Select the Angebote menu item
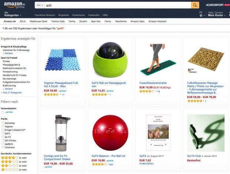The height and width of the screenshot is (174, 230). (x=63, y=15)
